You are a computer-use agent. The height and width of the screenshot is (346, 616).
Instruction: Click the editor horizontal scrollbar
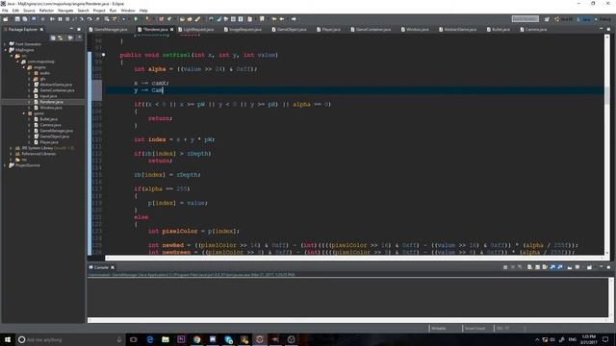[x=355, y=259]
